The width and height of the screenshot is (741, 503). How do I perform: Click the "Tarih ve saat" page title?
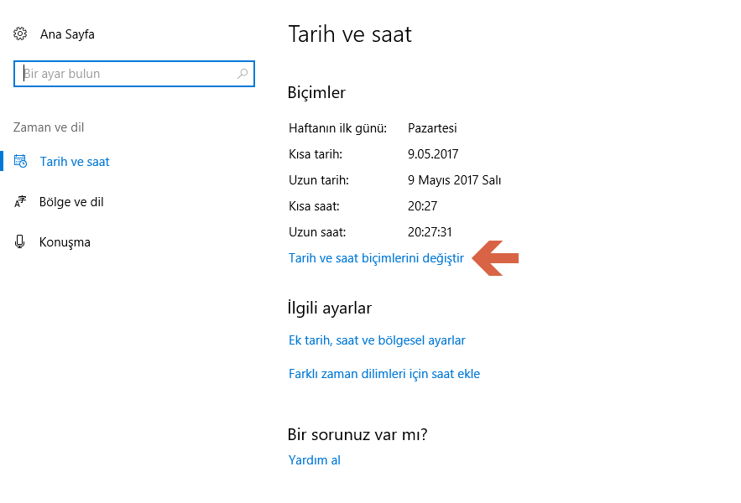[x=350, y=34]
